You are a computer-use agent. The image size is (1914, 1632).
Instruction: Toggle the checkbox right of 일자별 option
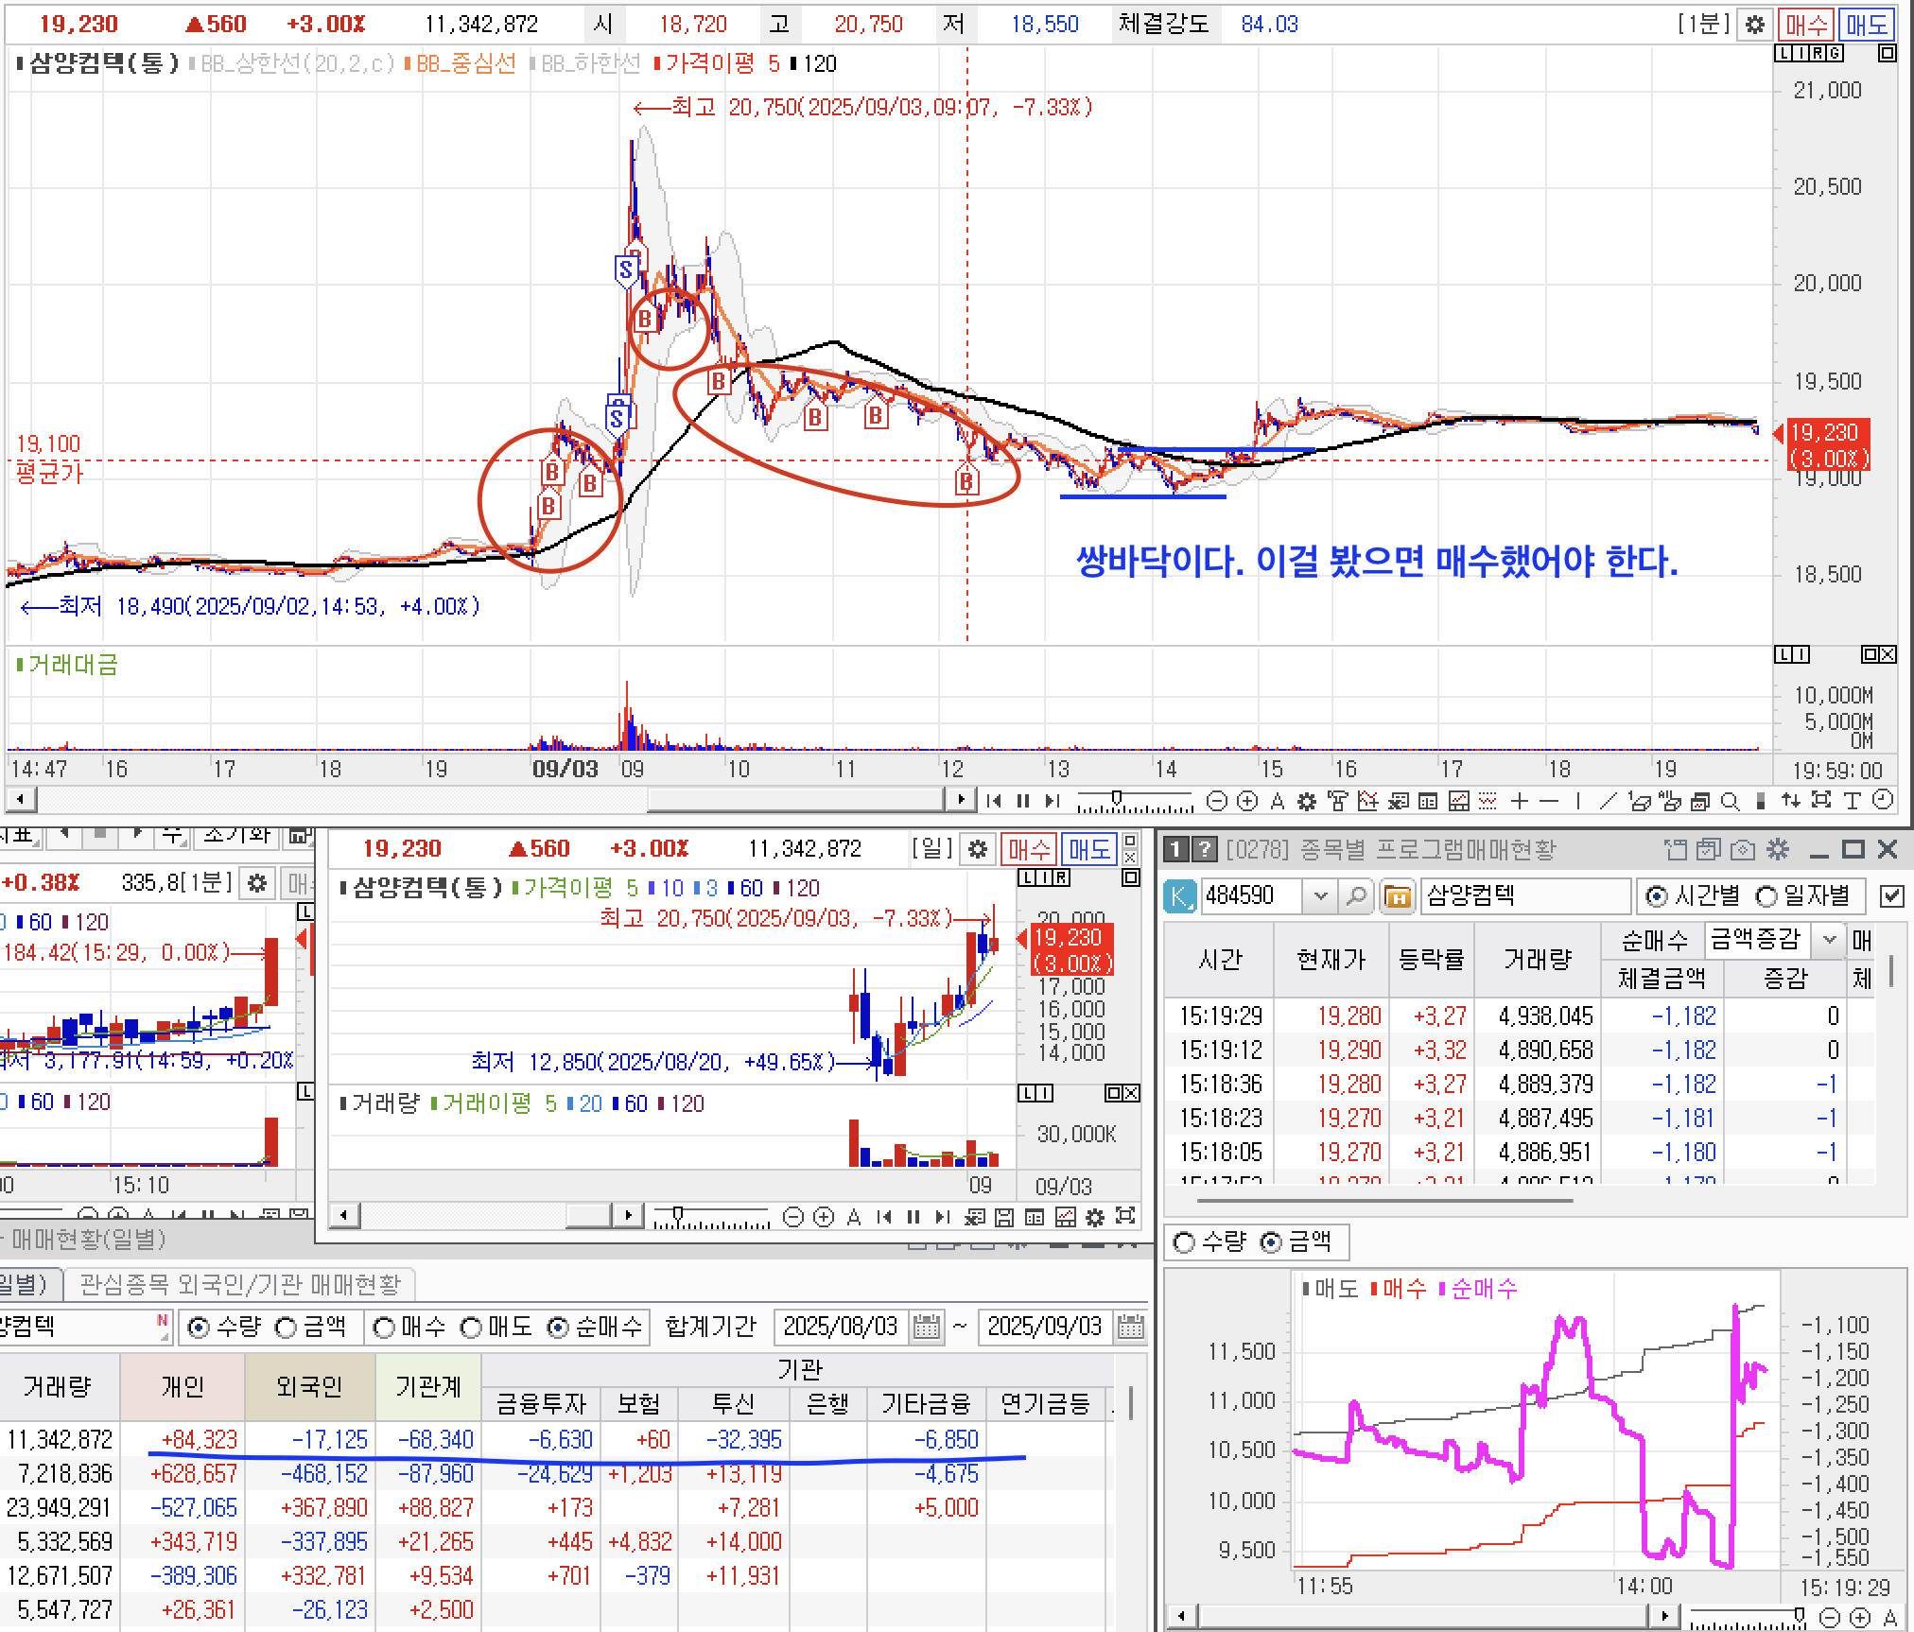[1891, 895]
